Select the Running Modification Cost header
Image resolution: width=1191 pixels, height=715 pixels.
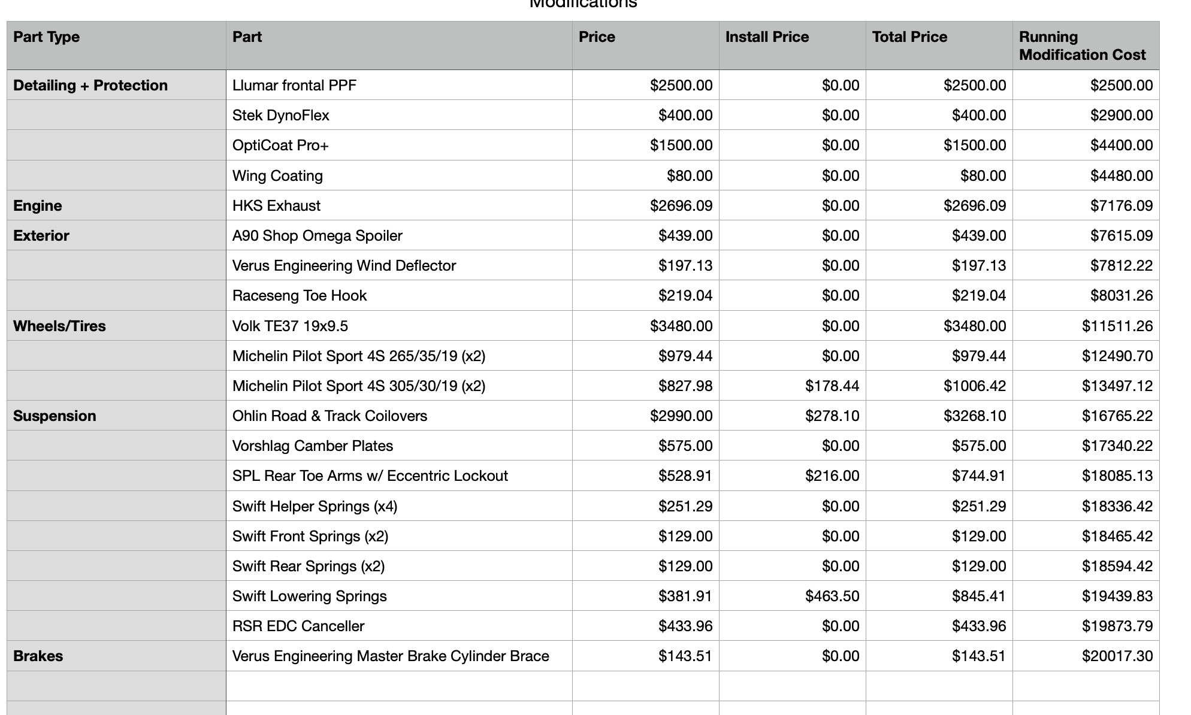[x=1086, y=46]
